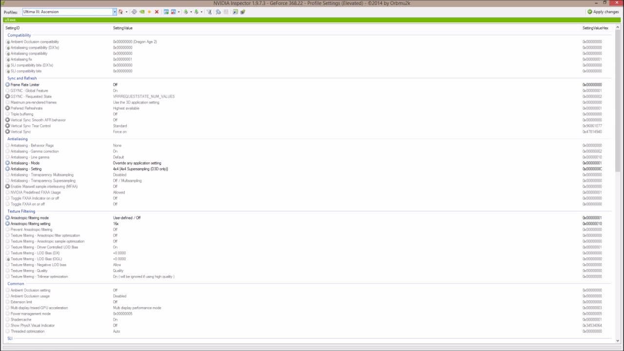624x351 pixels.
Task: Click the gear icon beside Vertical Sync Tear Control
Action: point(7,126)
